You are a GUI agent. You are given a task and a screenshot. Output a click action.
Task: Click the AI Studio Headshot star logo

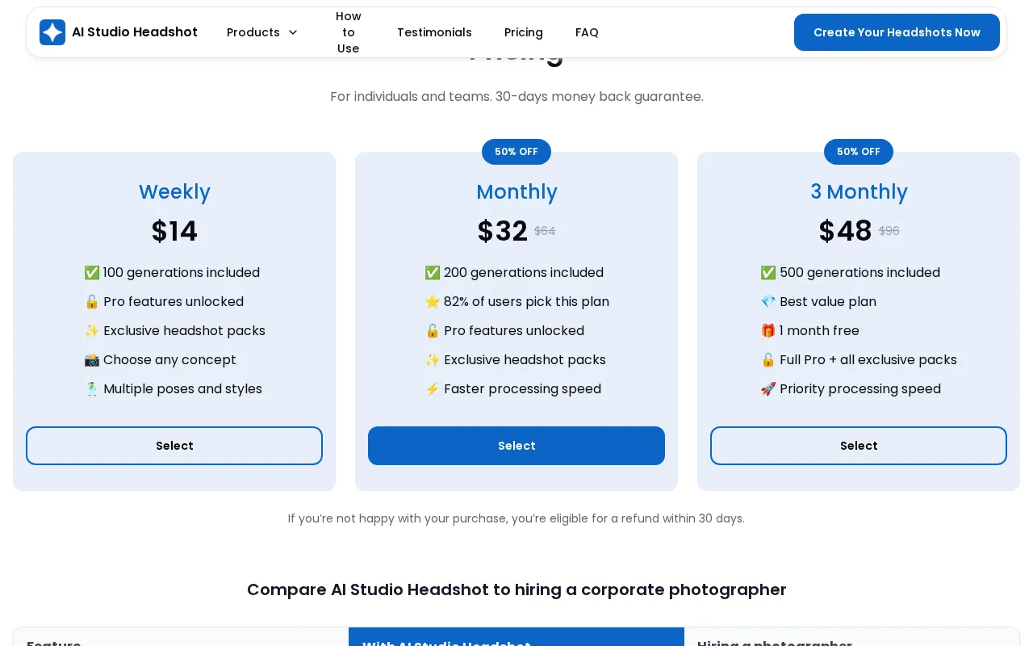tap(52, 32)
